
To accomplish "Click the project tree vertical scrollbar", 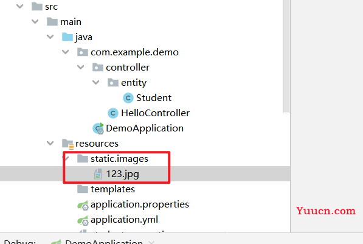I will [x=286, y=57].
